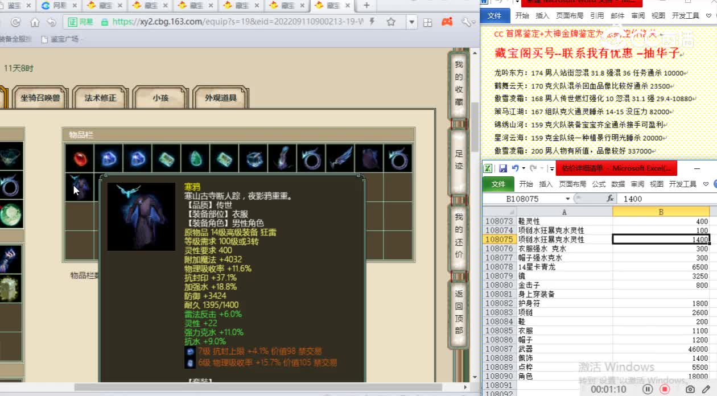Screen dimensions: 717x396
Task: Open the red game controller icon in browser toolbar
Action: [447, 22]
